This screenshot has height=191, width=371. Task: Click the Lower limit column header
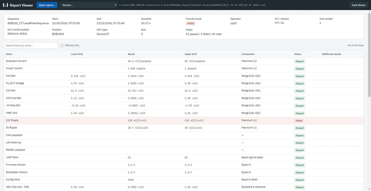tap(77, 54)
